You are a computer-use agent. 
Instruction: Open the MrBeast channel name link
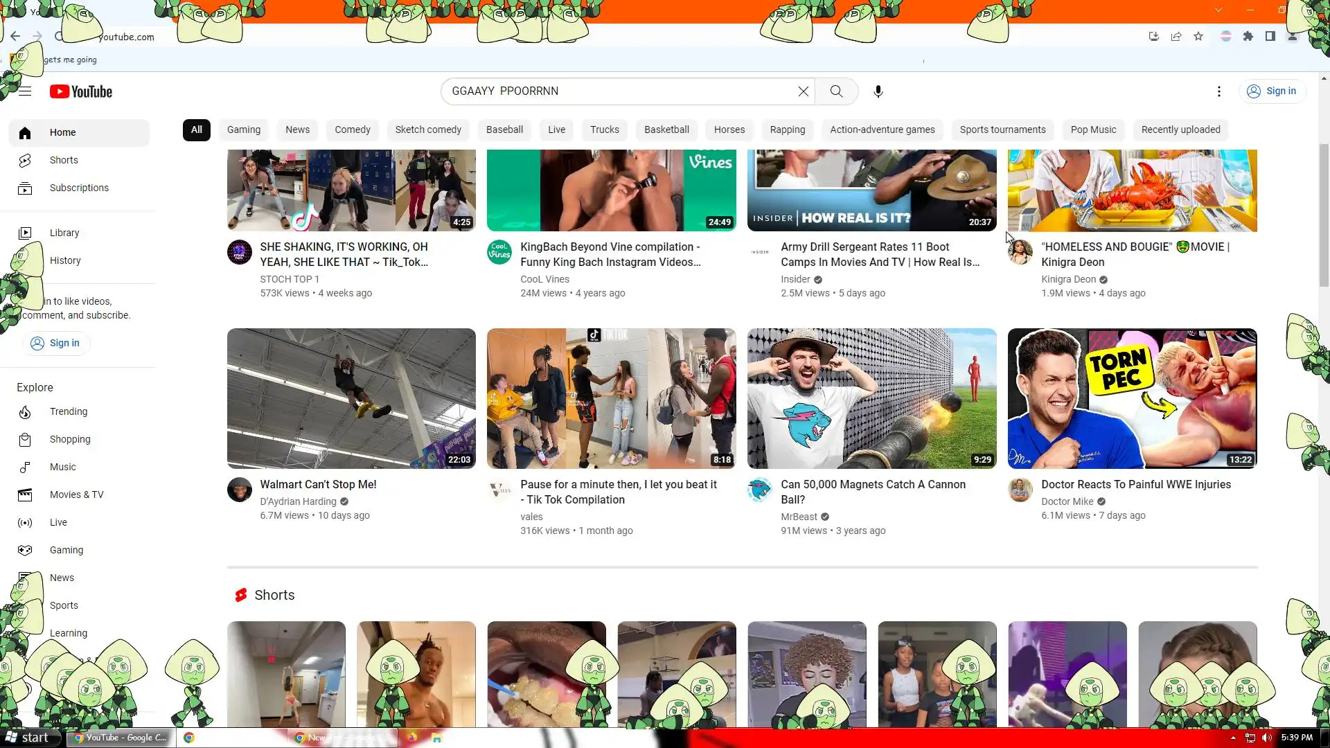[799, 517]
